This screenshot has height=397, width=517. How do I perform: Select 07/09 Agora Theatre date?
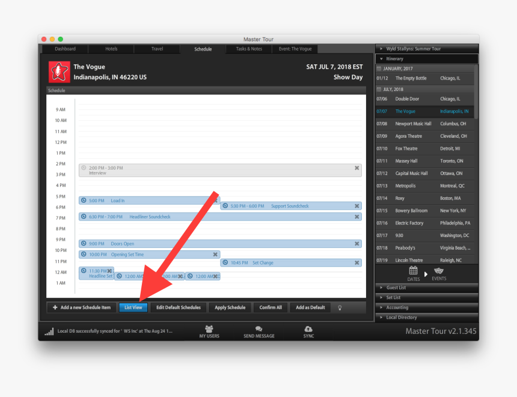(x=424, y=137)
